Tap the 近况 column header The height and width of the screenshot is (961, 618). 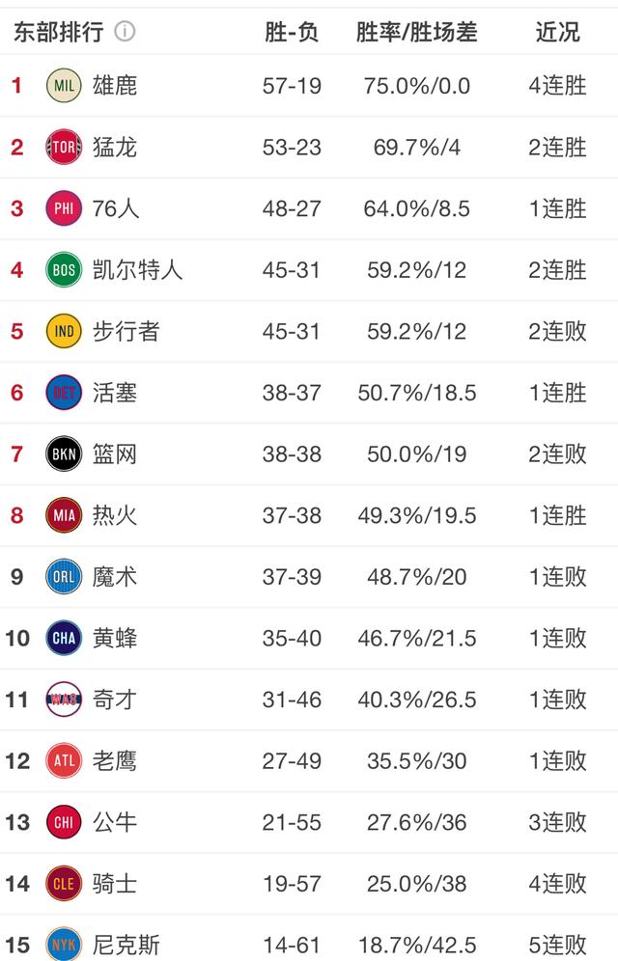pyautogui.click(x=557, y=32)
